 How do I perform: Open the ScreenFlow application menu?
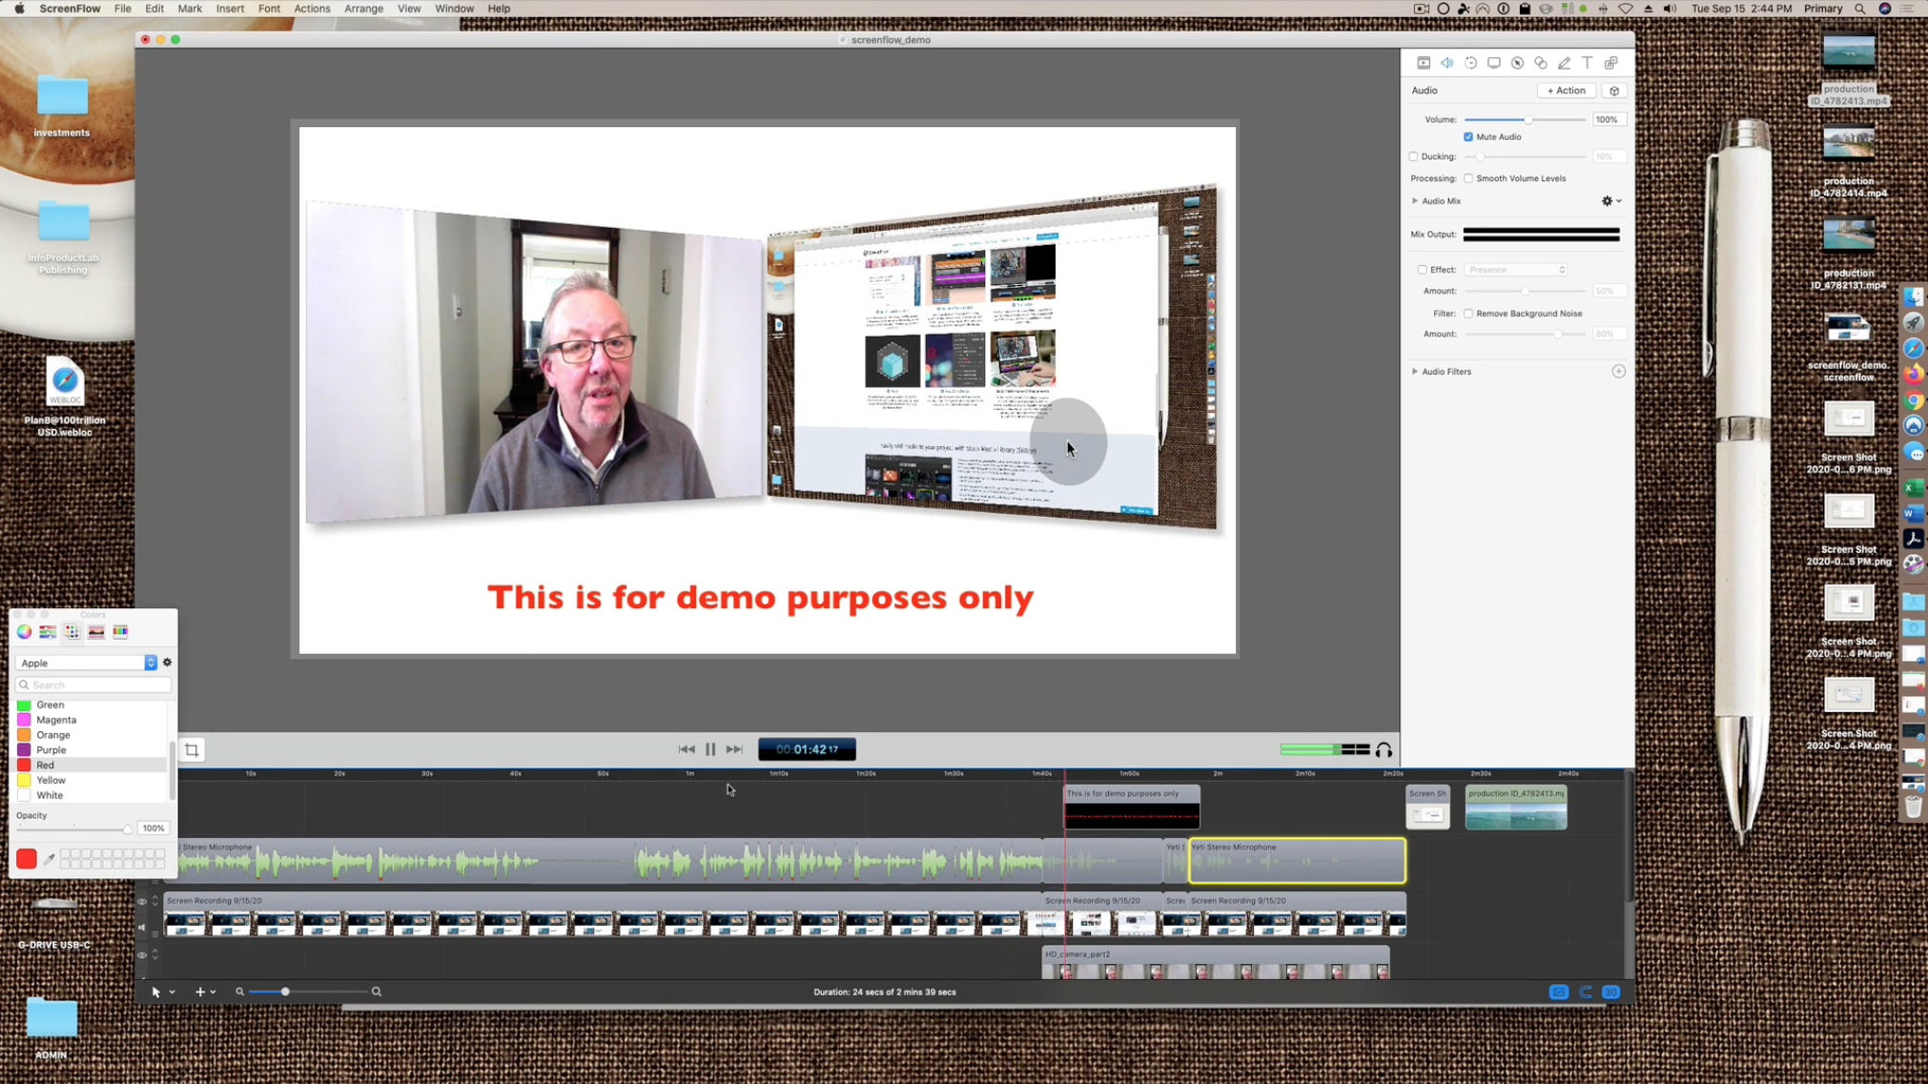(71, 9)
